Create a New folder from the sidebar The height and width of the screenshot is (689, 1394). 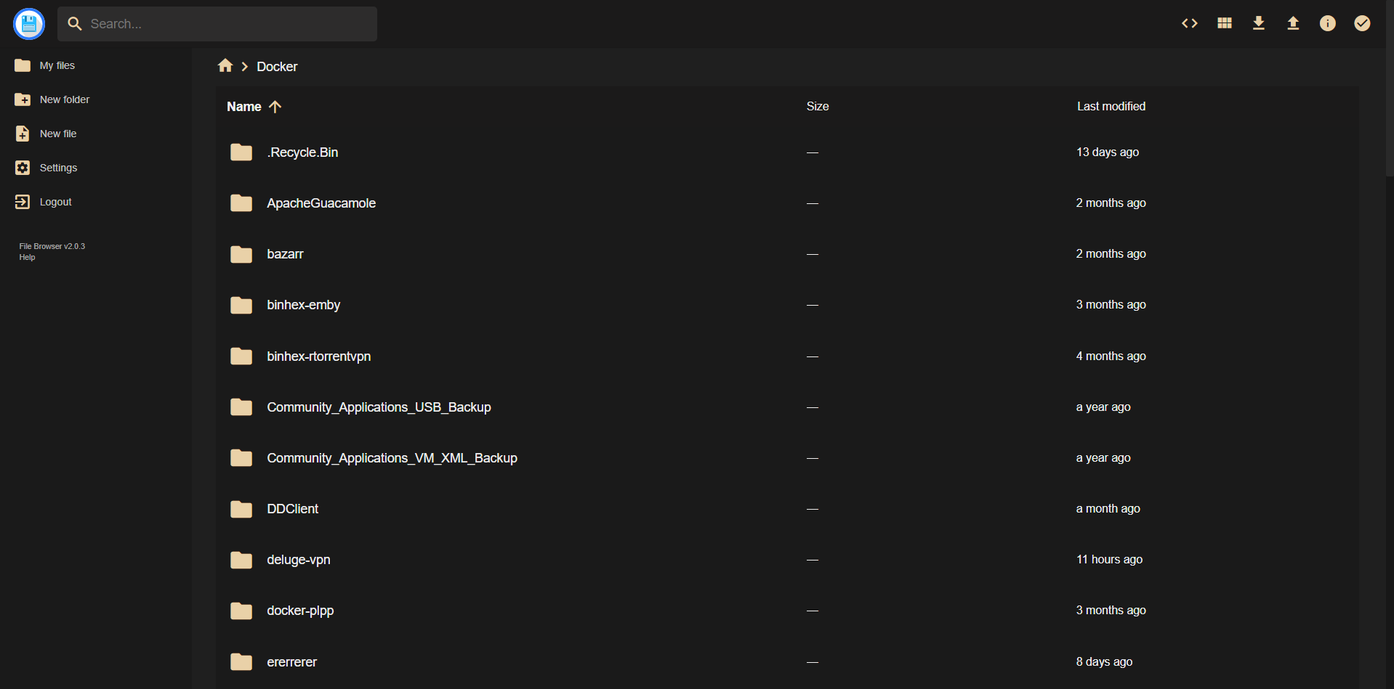[64, 99]
